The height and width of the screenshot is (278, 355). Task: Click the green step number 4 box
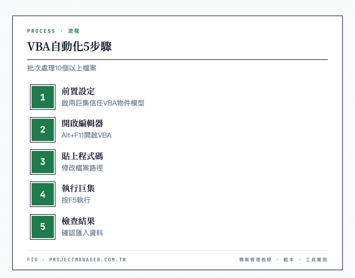pyautogui.click(x=43, y=194)
